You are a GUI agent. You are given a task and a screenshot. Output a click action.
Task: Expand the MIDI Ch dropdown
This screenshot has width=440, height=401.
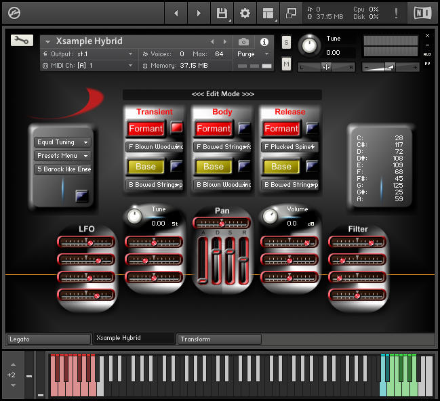[88, 66]
